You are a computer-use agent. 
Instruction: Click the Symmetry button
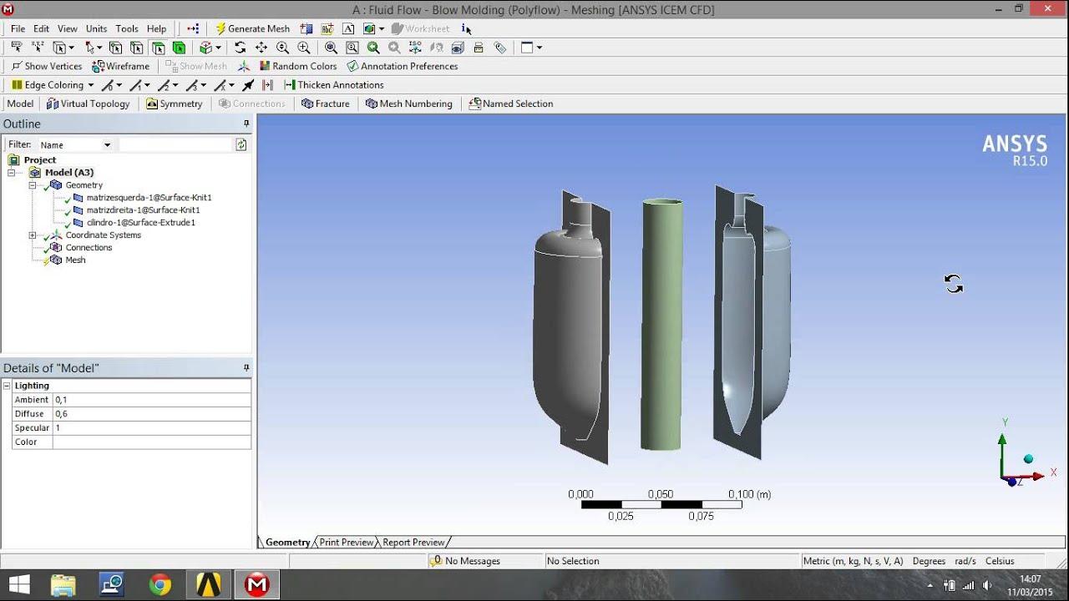(175, 104)
